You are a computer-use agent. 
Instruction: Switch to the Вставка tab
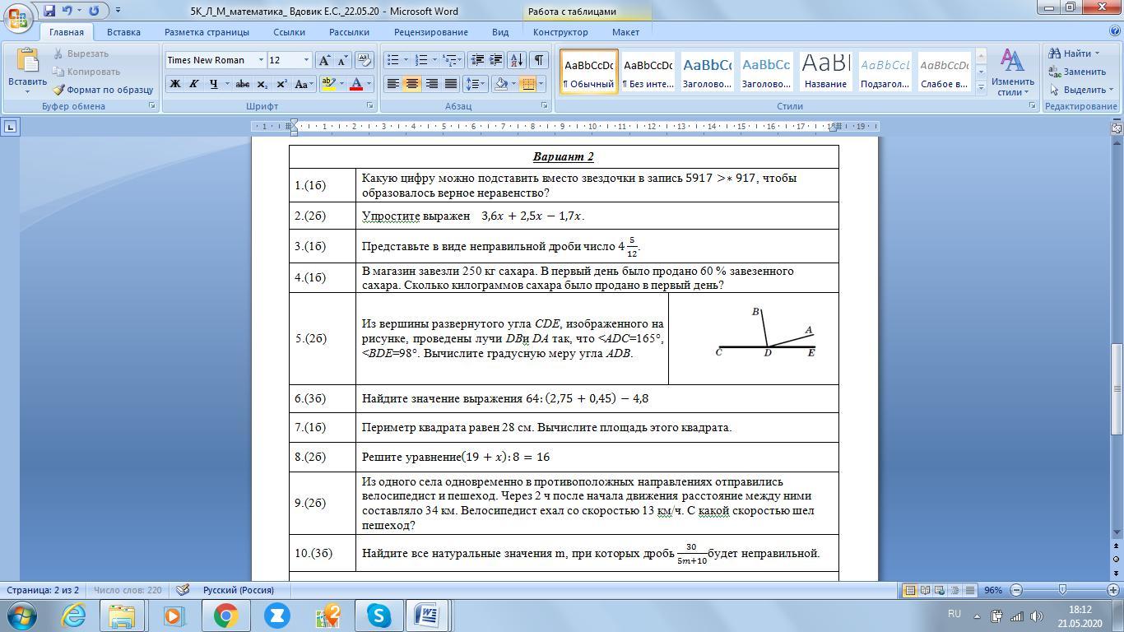pyautogui.click(x=123, y=32)
